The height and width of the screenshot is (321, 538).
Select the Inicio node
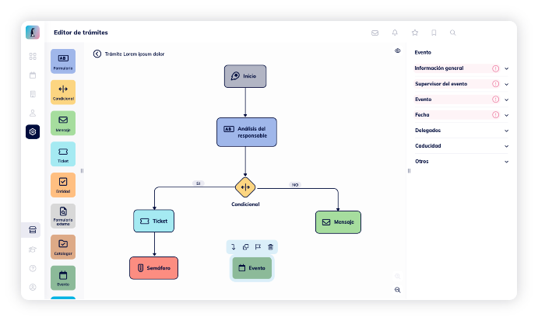pos(245,76)
